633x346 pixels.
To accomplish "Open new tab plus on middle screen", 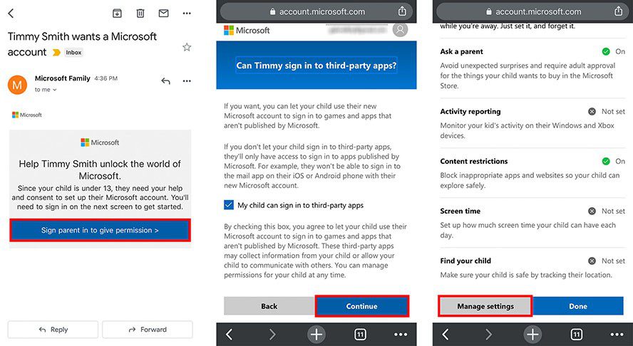I will pos(316,335).
